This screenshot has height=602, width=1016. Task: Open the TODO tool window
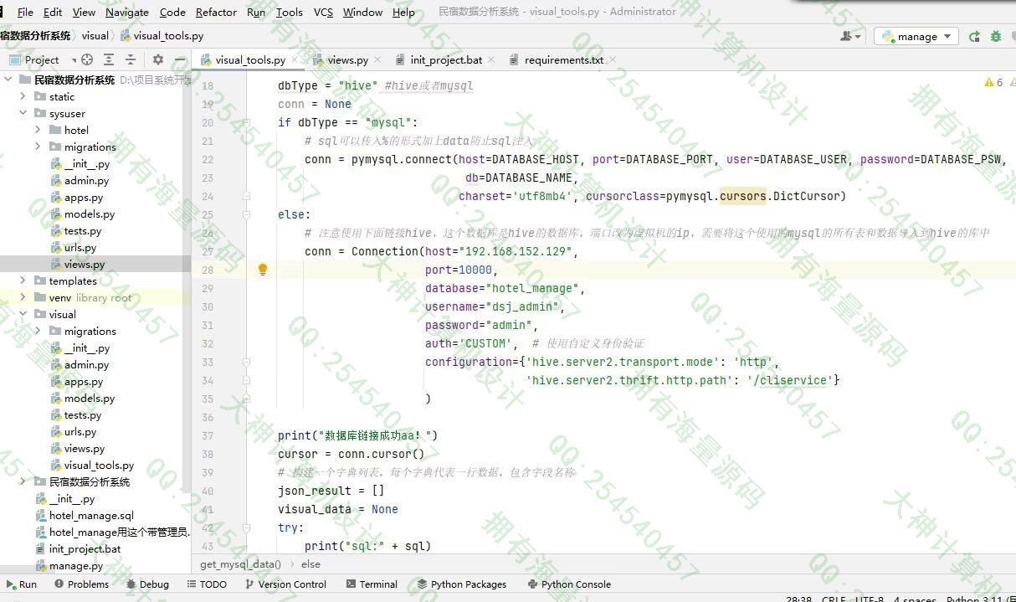[x=206, y=584]
